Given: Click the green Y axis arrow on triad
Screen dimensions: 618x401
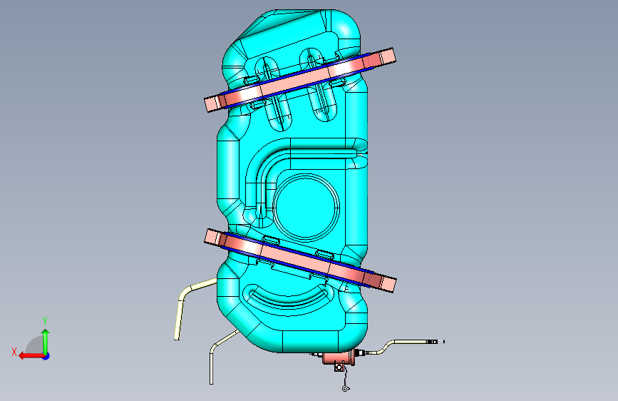Looking at the screenshot, I should [46, 341].
